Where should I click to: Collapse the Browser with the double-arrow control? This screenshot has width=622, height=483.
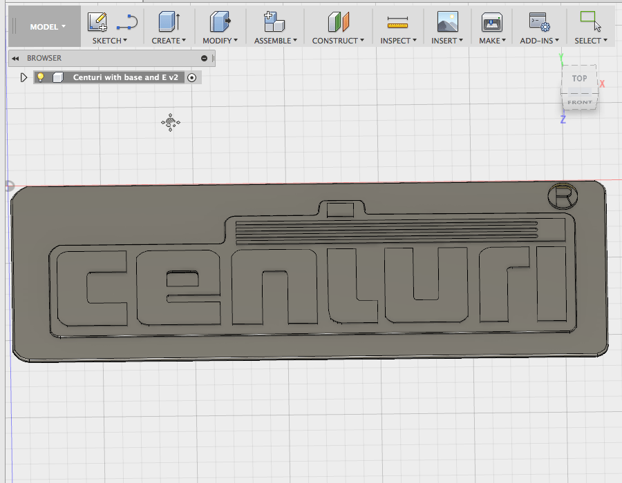[16, 58]
